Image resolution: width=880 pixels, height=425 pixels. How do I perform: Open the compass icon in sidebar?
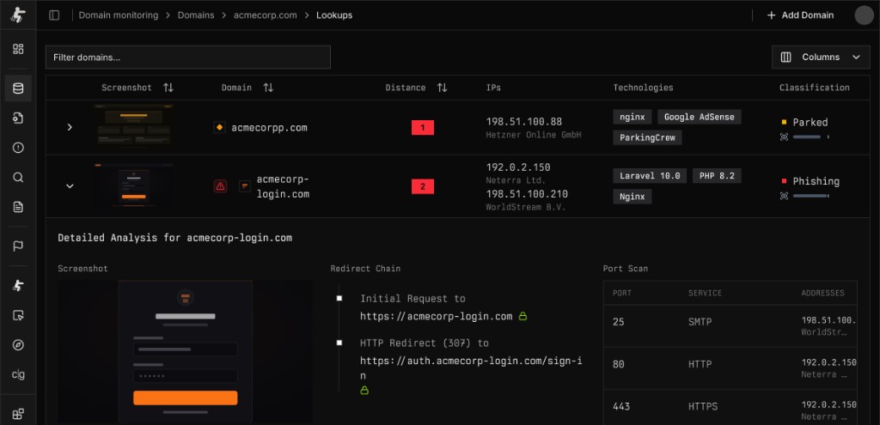click(18, 345)
